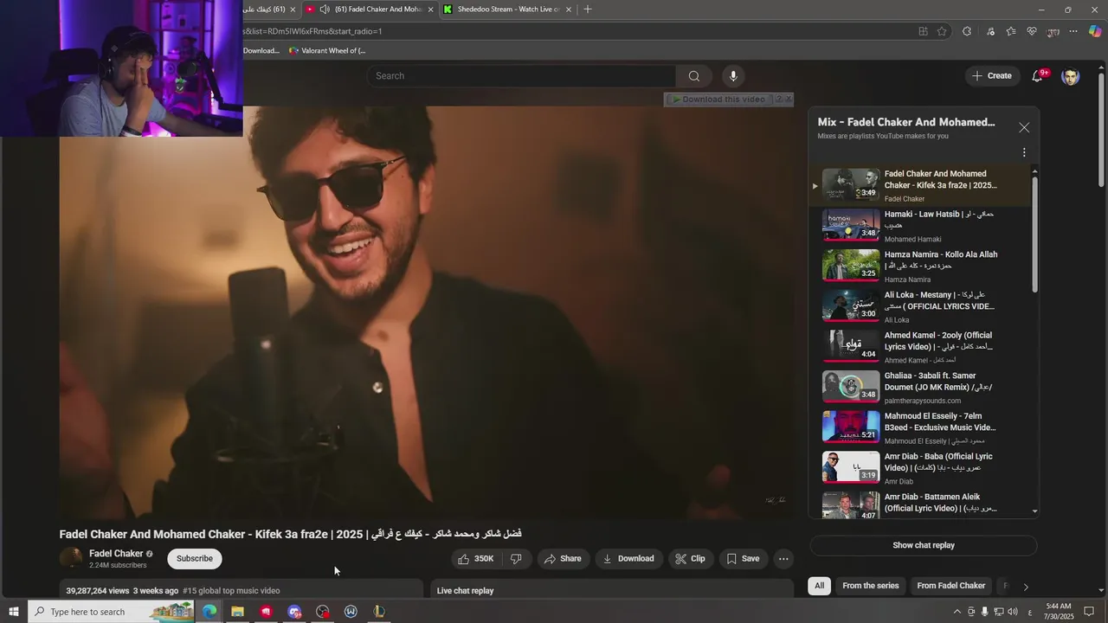Open File Explorer from taskbar
This screenshot has width=1108, height=623.
pyautogui.click(x=237, y=612)
